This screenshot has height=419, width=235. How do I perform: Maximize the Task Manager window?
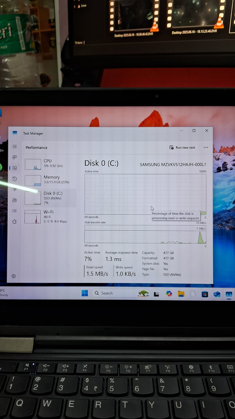point(194,130)
